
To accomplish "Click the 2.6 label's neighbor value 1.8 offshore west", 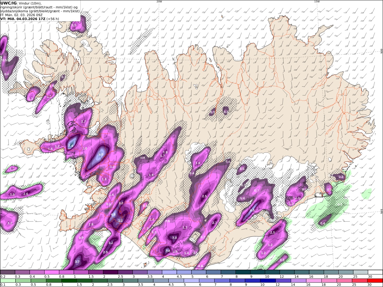I will coord(12,194).
